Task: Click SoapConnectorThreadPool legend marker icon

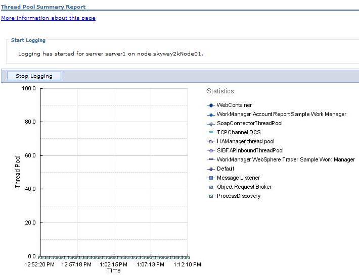Action: (x=211, y=124)
